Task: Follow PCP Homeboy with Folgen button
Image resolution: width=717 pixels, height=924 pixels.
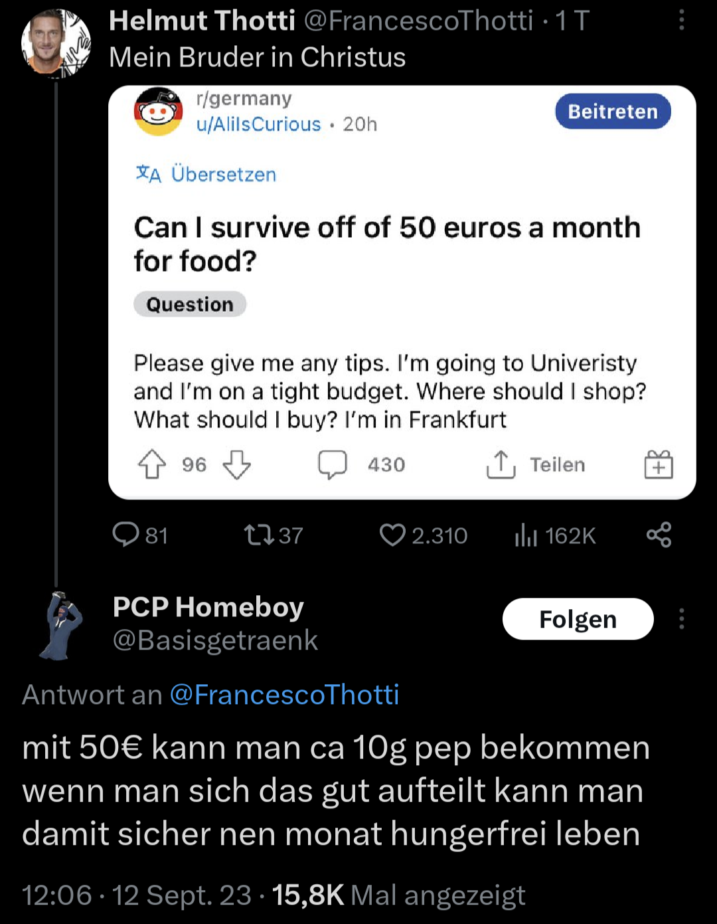Action: (578, 619)
